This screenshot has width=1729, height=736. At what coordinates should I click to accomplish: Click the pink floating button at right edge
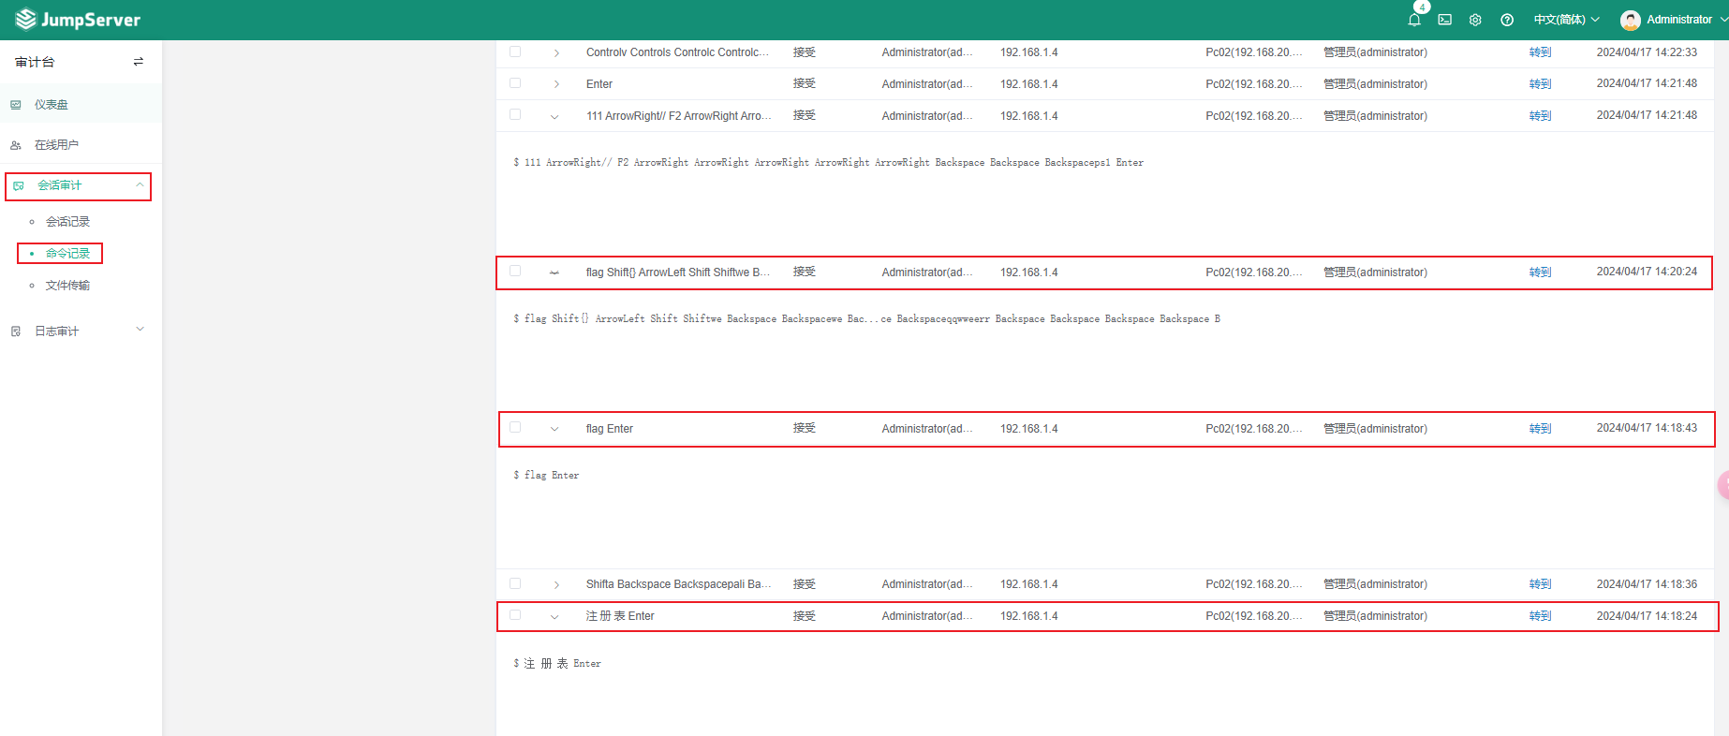[1723, 485]
